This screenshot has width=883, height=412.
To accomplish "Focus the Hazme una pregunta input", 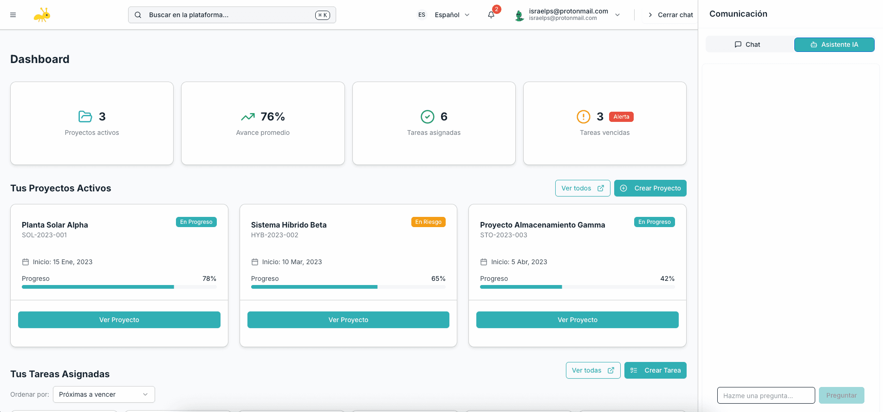I will coord(766,395).
